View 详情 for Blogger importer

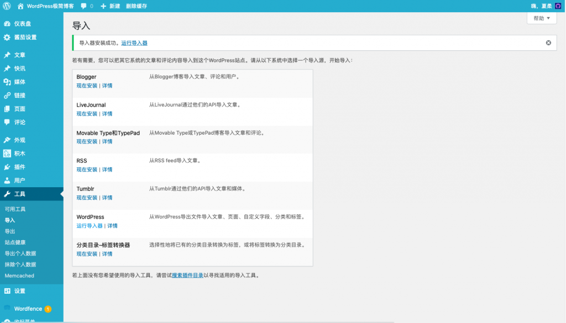click(107, 86)
